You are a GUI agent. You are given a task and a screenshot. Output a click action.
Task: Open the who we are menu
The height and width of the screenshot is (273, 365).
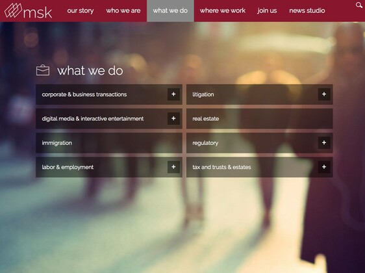123,10
